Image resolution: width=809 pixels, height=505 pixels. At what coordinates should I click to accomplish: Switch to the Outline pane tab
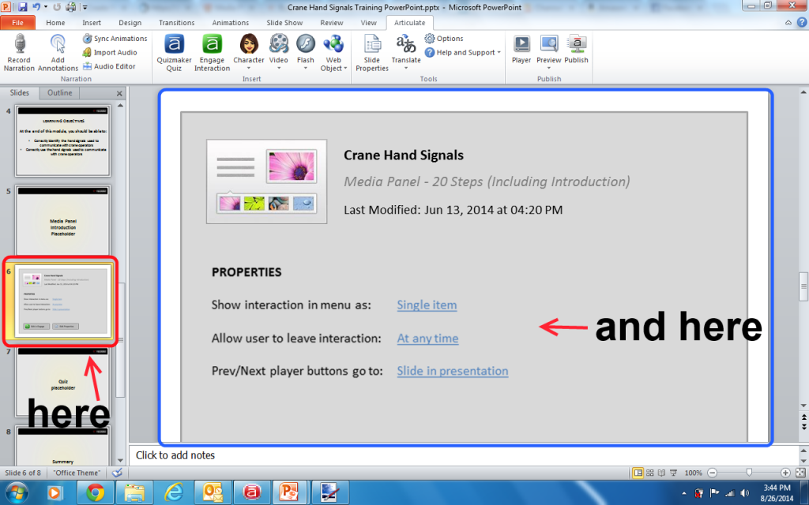[60, 93]
